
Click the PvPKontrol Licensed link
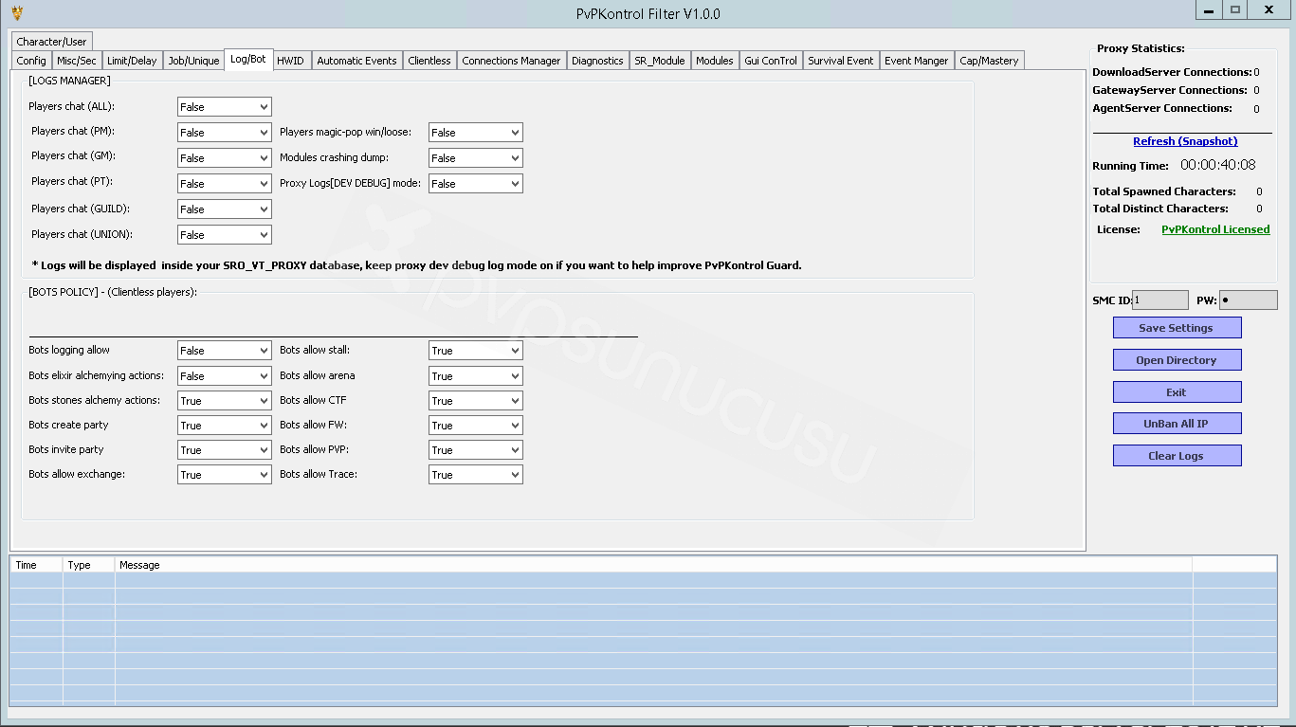point(1215,229)
